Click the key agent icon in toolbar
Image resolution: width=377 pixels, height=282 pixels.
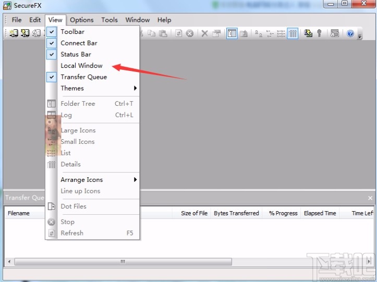[x=319, y=33]
